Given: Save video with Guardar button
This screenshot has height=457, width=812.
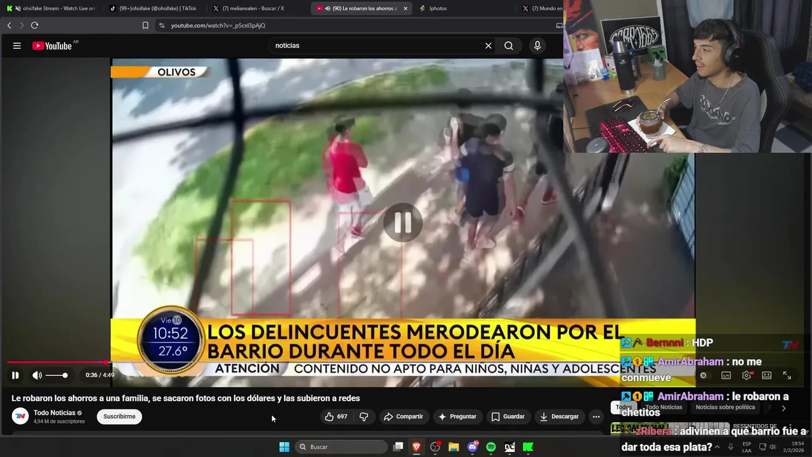Looking at the screenshot, I should tap(508, 416).
